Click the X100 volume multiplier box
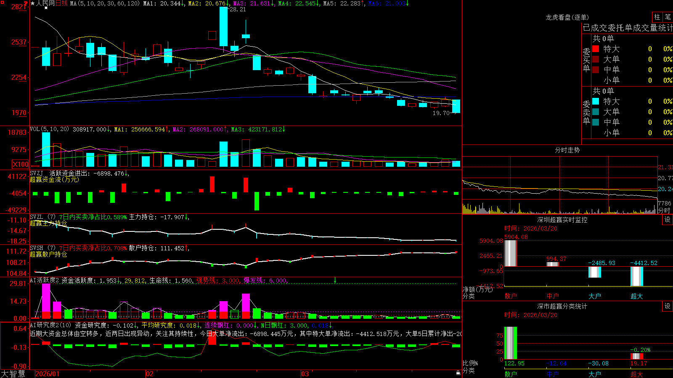 coord(20,164)
